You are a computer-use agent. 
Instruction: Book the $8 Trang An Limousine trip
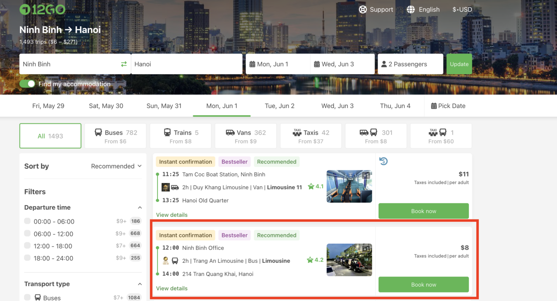click(424, 285)
